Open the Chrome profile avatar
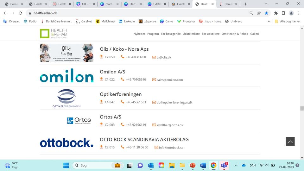Viewport: 304px width, 171px height. [291, 13]
